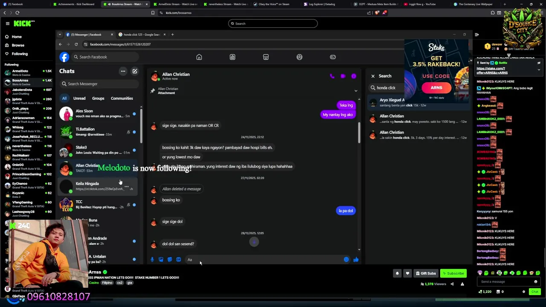The image size is (546, 307).
Task: Open the Facebook Gaming icon
Action: [333, 57]
